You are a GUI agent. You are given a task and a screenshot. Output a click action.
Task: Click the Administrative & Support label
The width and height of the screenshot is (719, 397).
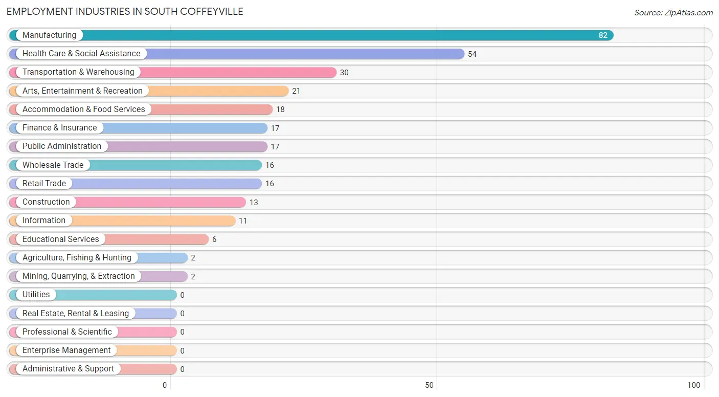(x=69, y=369)
